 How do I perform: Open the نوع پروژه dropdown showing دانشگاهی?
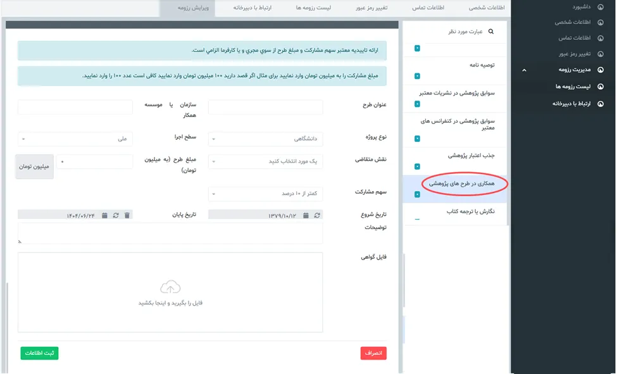pyautogui.click(x=265, y=139)
